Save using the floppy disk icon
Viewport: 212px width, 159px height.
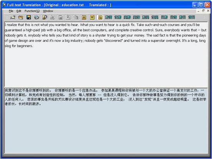click(x=28, y=17)
